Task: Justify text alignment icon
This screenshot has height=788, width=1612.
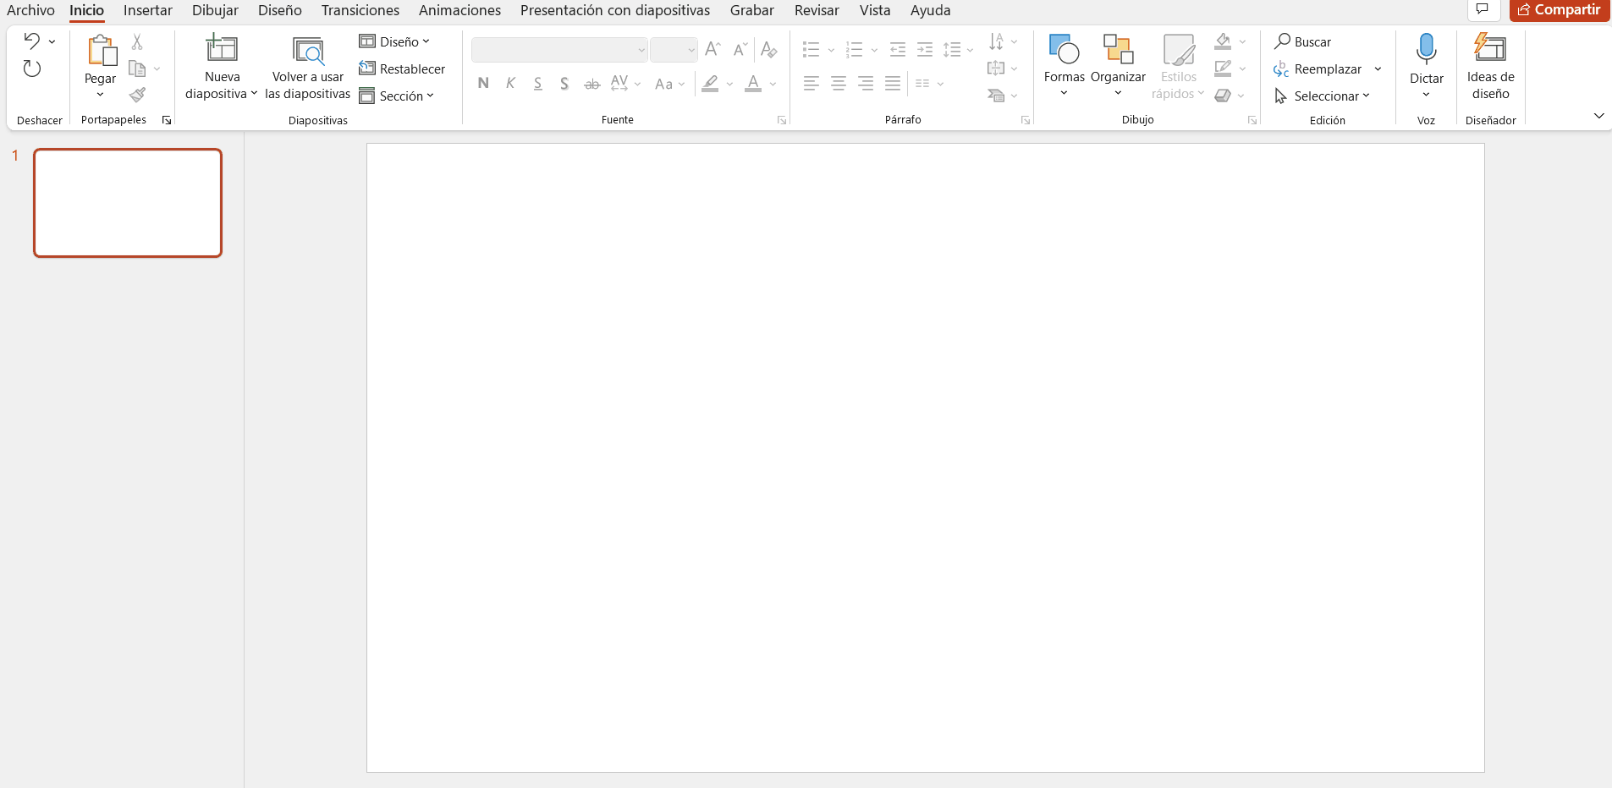Action: coord(893,83)
